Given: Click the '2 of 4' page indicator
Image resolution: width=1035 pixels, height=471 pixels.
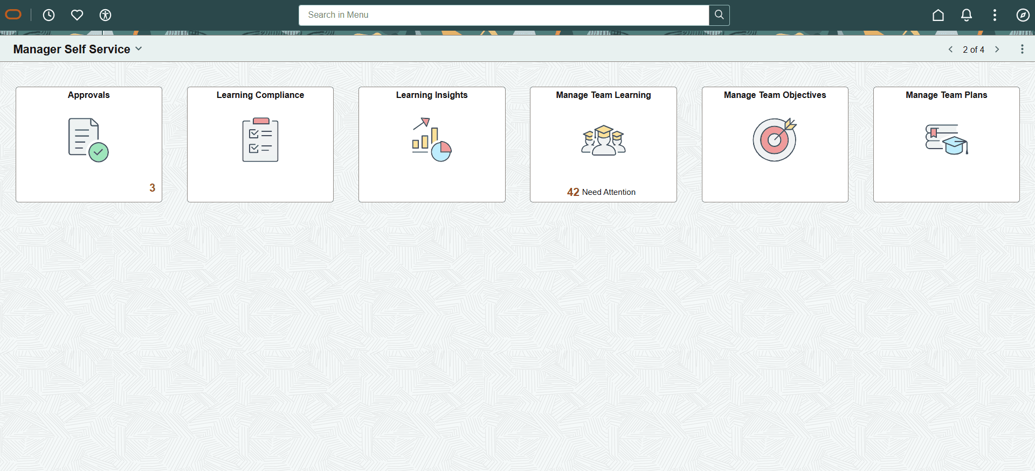Looking at the screenshot, I should [974, 50].
